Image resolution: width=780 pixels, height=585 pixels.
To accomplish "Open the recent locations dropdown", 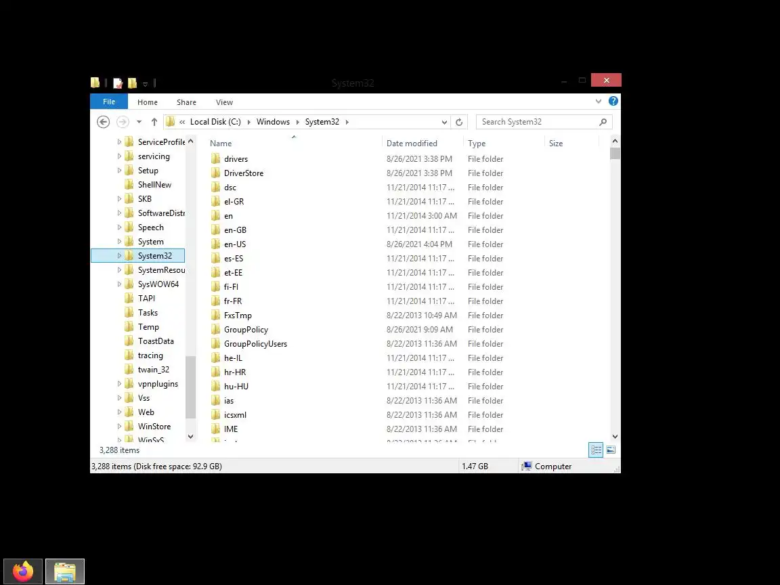I will (x=139, y=122).
